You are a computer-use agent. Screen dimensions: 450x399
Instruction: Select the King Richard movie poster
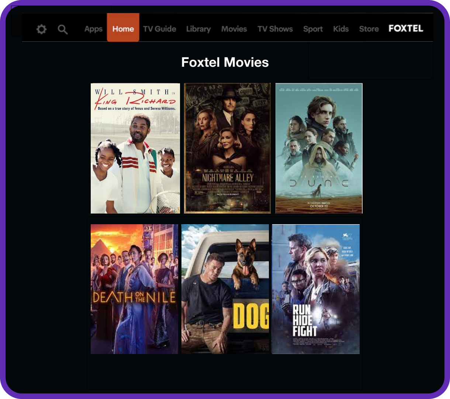tap(135, 148)
